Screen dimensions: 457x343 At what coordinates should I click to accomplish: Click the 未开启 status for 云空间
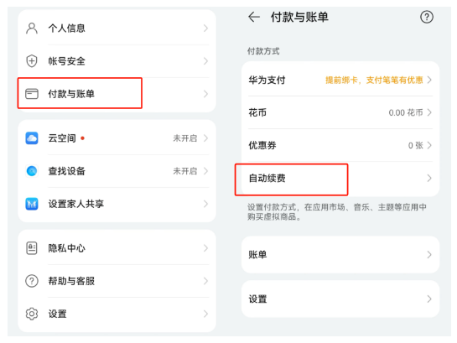click(x=185, y=138)
